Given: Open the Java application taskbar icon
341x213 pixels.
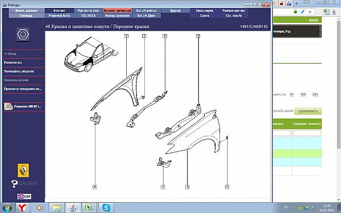Looking at the screenshot, I should coord(73,208).
